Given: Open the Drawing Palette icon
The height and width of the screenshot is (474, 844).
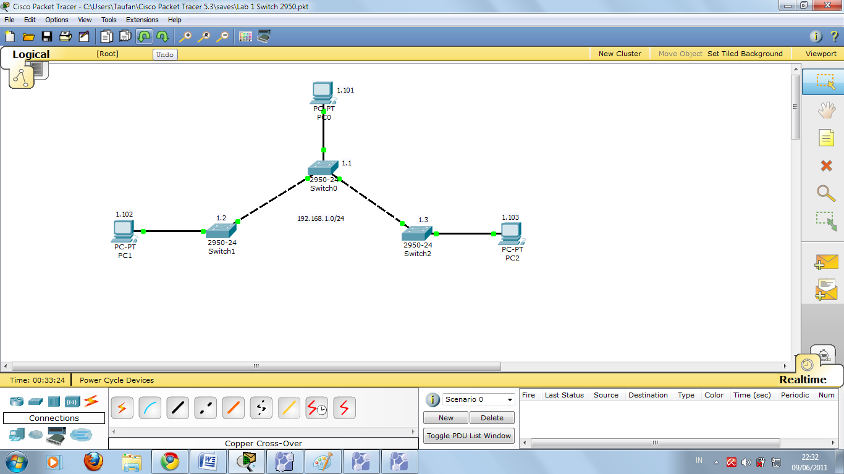Looking at the screenshot, I should point(245,36).
